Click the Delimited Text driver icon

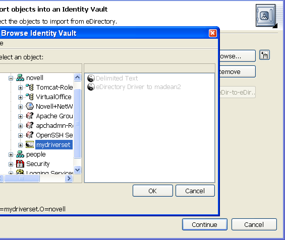point(91,78)
